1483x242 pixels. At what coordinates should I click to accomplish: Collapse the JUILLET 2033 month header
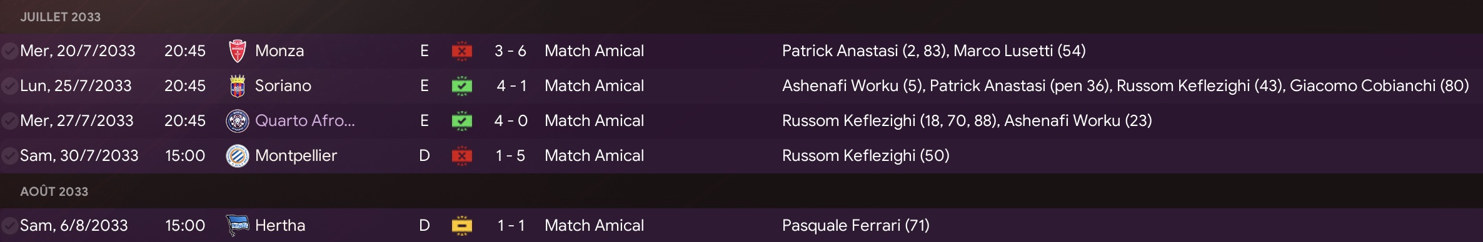coord(60,17)
